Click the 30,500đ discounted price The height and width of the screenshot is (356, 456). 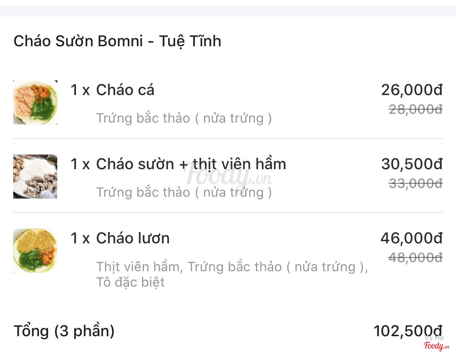click(412, 164)
